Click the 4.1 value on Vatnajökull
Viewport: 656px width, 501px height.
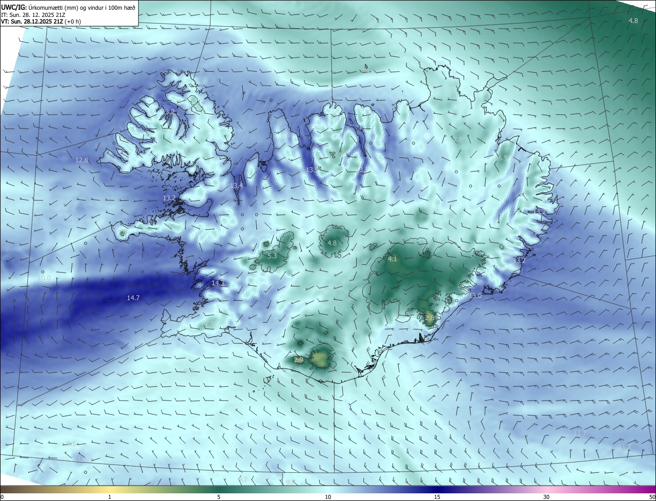tap(392, 259)
